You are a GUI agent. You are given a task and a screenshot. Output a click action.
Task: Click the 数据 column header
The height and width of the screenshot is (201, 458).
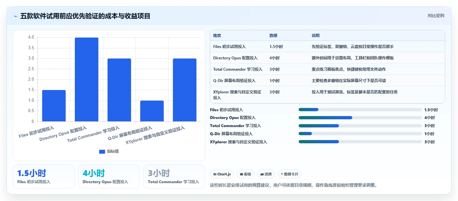pyautogui.click(x=274, y=36)
